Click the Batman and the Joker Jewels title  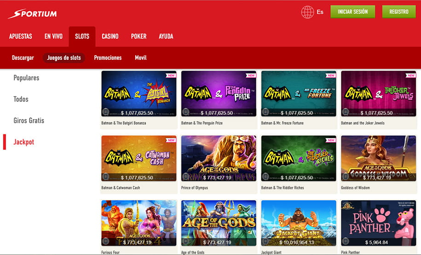(363, 123)
